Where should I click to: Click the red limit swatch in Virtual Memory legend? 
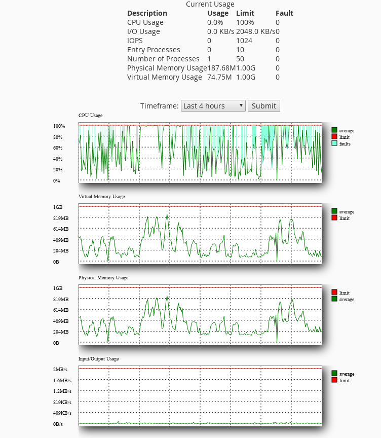334,217
